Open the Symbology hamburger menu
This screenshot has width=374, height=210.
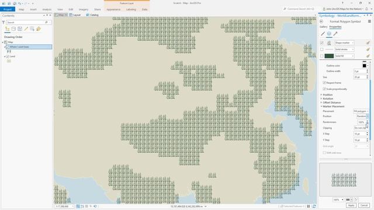tap(369, 22)
